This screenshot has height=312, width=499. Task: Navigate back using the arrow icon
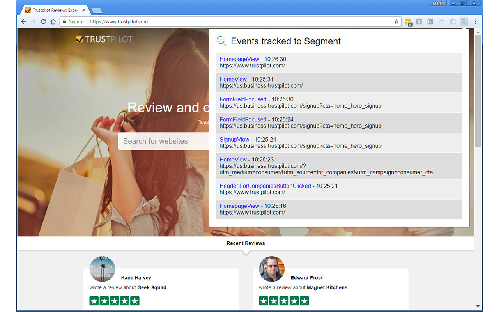pyautogui.click(x=23, y=21)
